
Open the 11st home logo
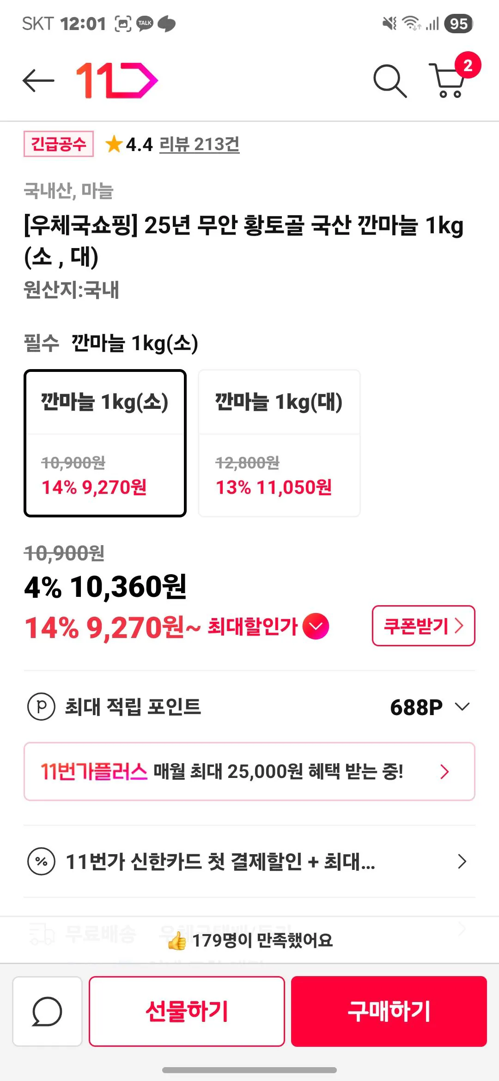point(117,81)
